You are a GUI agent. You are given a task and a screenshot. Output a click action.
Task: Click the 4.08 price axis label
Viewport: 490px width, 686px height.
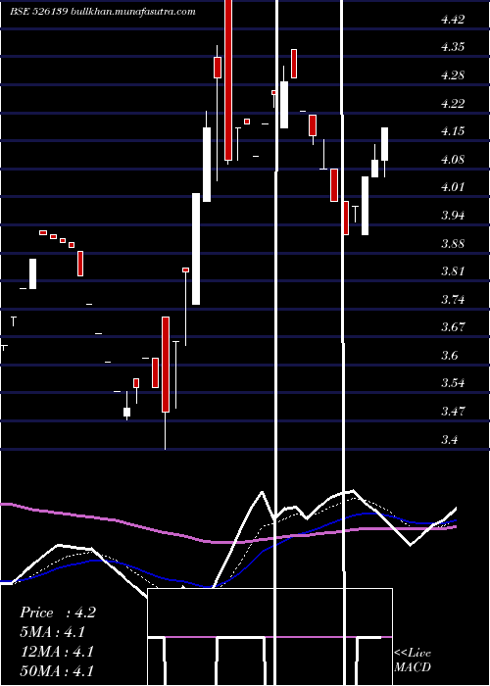click(453, 159)
